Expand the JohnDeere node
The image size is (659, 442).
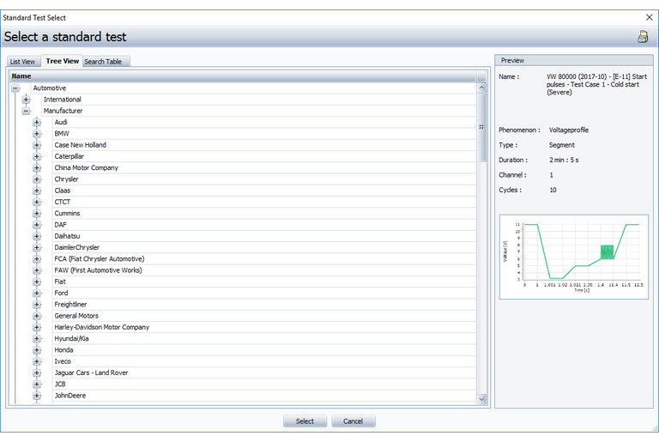pyautogui.click(x=37, y=395)
